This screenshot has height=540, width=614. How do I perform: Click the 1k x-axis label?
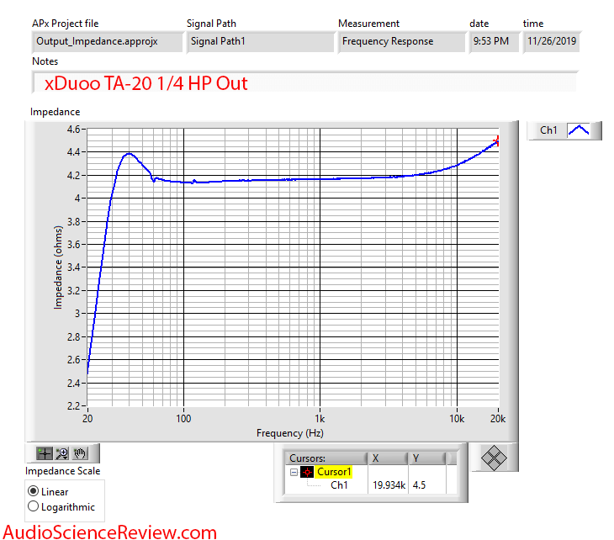pyautogui.click(x=320, y=419)
